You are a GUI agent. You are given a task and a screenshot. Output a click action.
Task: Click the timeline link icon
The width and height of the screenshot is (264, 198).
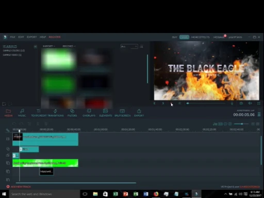8,130
